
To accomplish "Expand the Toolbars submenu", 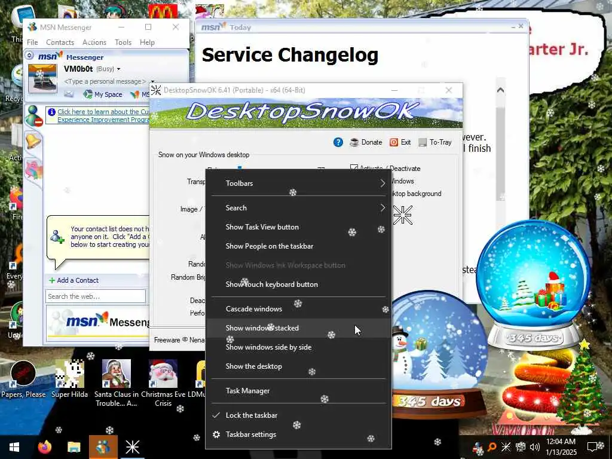I will (299, 183).
